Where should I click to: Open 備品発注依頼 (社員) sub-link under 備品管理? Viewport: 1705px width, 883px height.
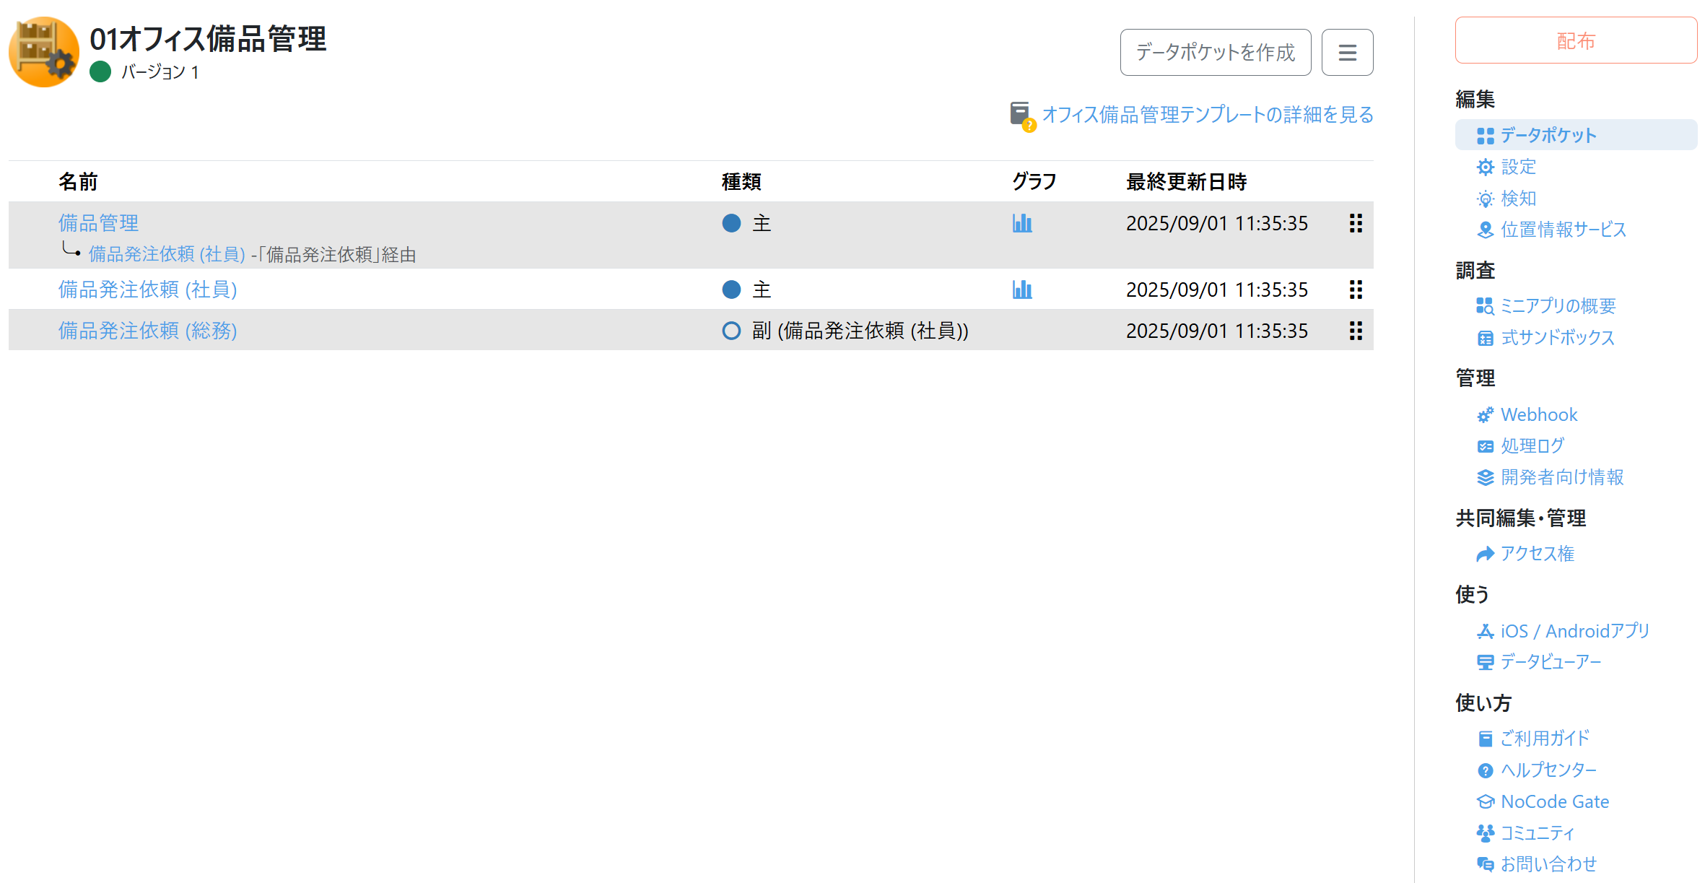point(167,254)
